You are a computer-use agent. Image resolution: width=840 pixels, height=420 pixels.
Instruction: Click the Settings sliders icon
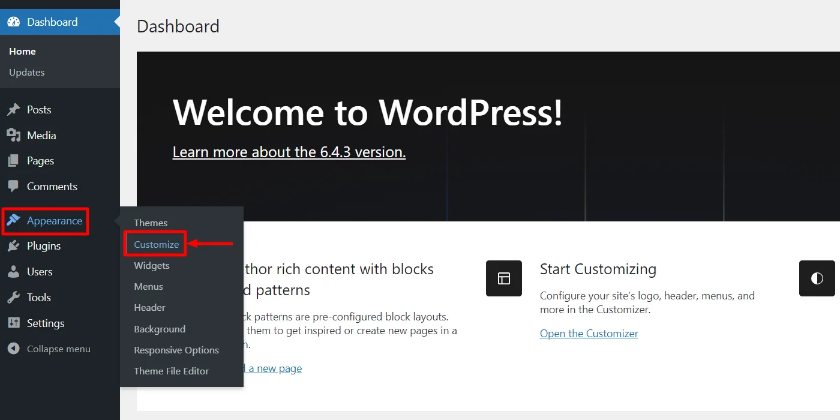(13, 323)
